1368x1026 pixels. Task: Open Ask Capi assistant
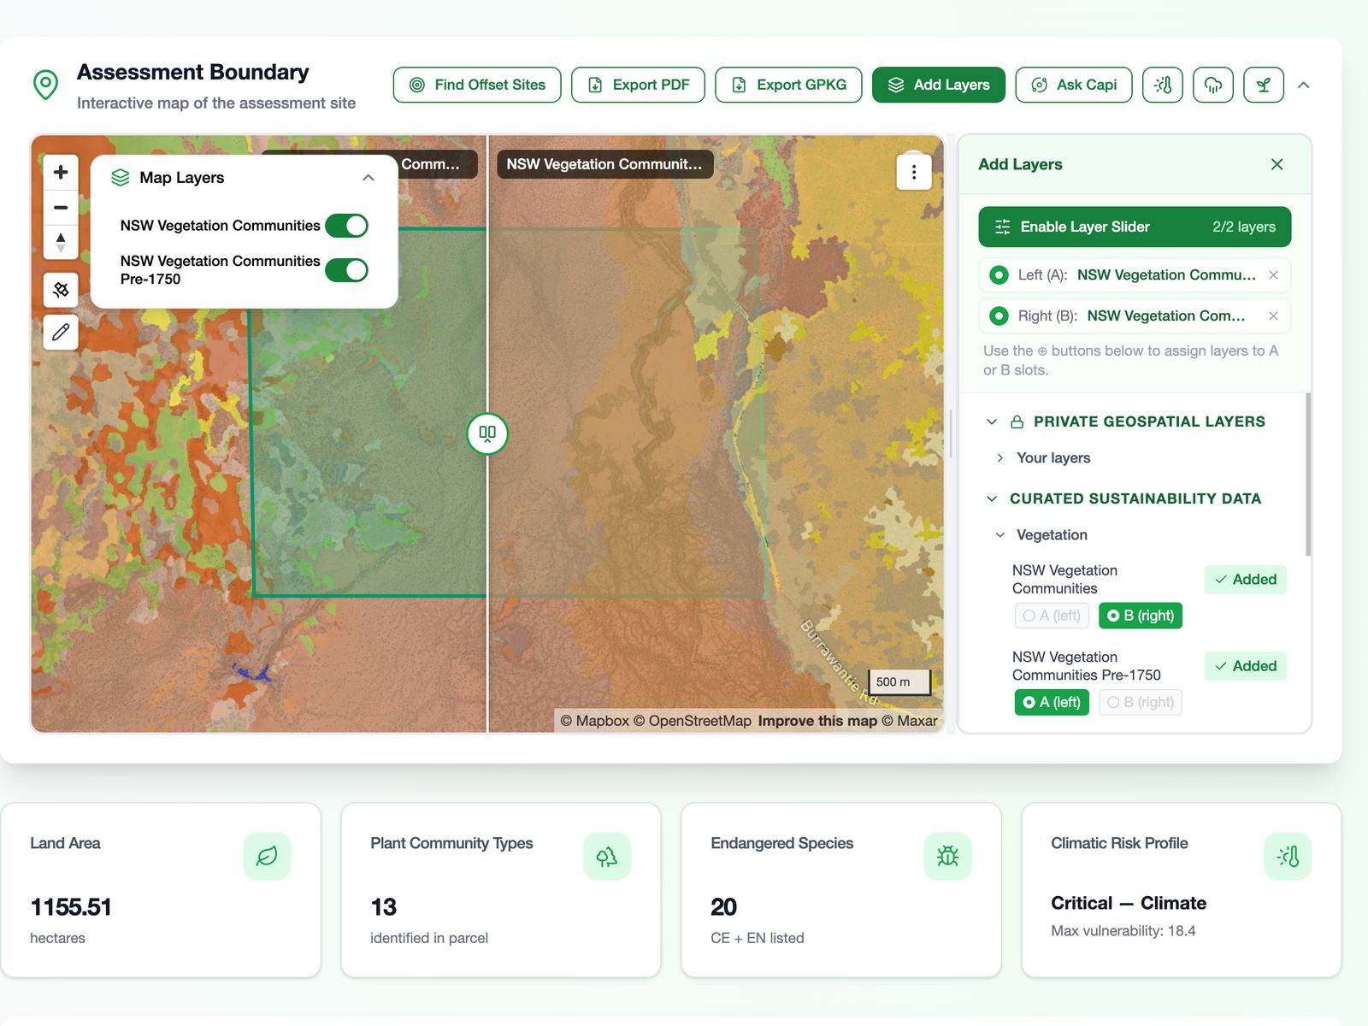[x=1074, y=85]
